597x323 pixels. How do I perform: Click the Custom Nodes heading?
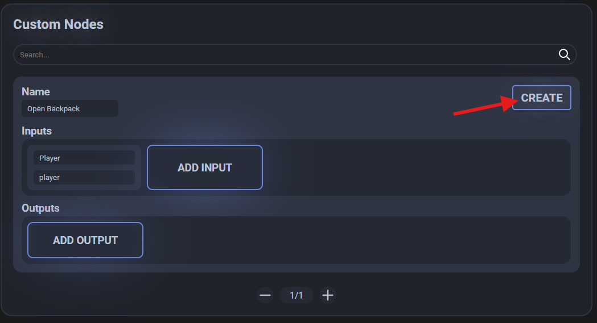coord(58,24)
